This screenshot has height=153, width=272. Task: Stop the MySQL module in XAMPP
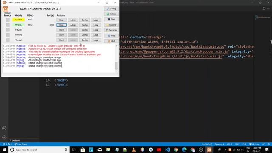[61, 25]
